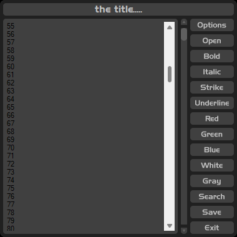
Task: Set text color to Red
Action: tap(212, 119)
